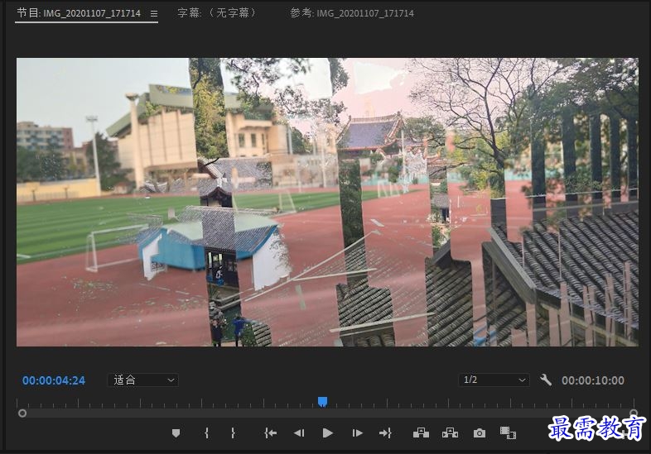Step forward one frame
651x454 pixels.
click(x=357, y=433)
